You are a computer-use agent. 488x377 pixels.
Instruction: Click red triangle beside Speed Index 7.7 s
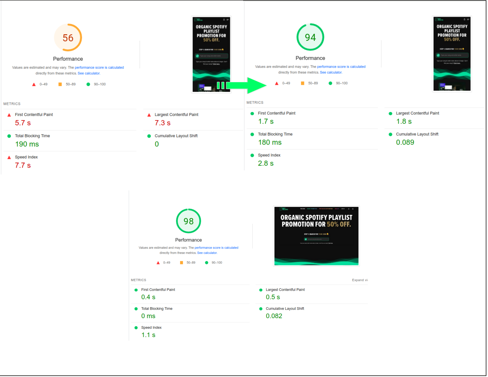click(9, 157)
